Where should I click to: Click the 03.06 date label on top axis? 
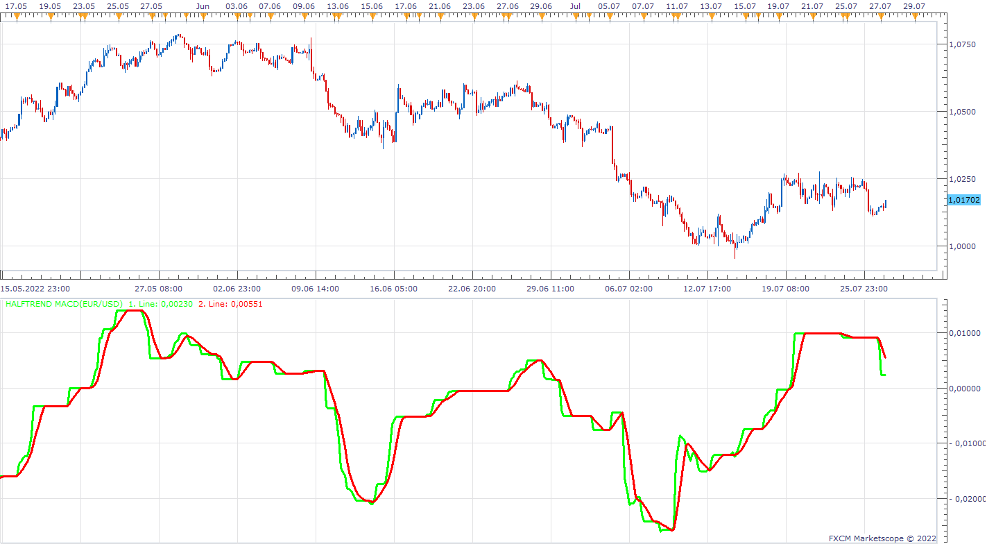pos(237,6)
